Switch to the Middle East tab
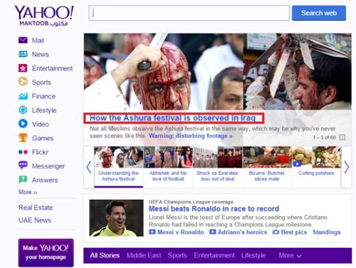 click(144, 255)
